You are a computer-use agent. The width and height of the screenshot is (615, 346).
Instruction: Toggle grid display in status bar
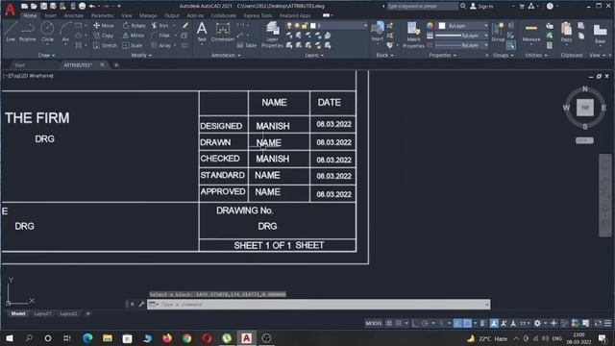click(388, 323)
